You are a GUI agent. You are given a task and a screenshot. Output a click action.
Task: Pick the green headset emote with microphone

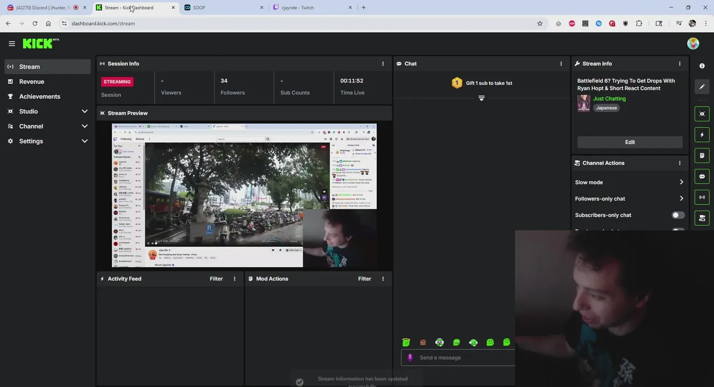click(473, 342)
